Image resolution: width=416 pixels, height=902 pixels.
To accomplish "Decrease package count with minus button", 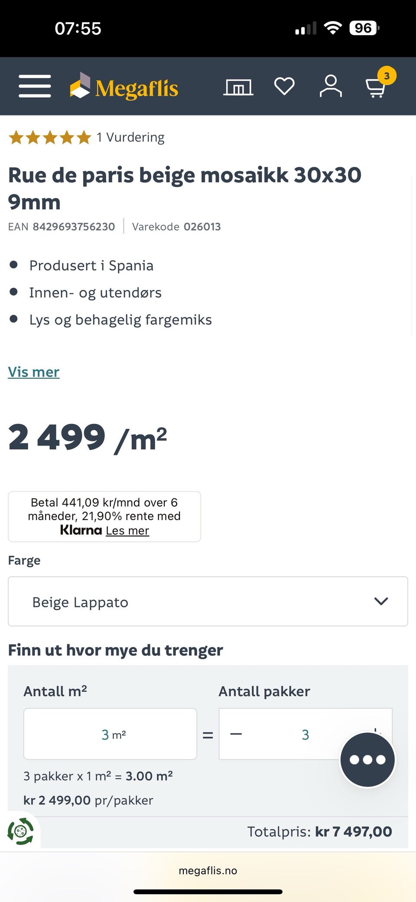I will [236, 734].
